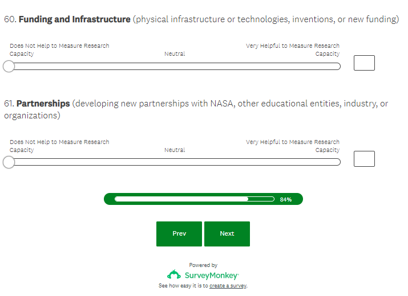408x296 pixels.
Task: Go to the next survey page
Action: [227, 233]
